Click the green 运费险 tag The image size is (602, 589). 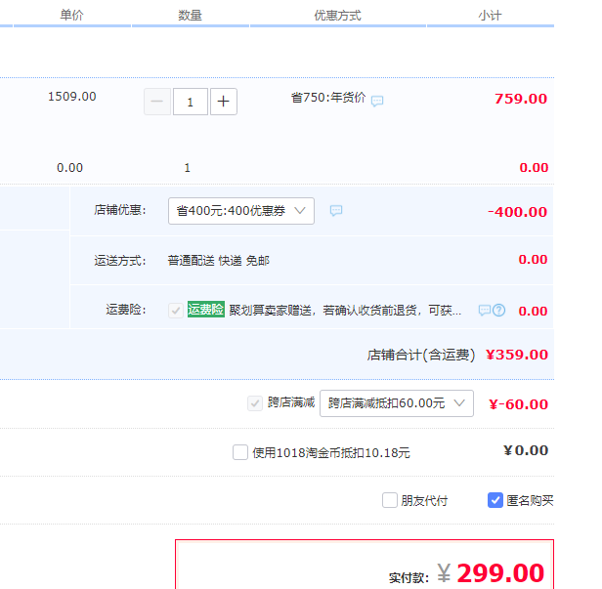pos(205,310)
